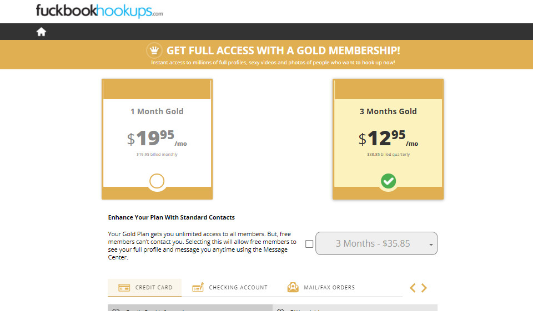Click the Gold Membership banner heading
Viewport: 533px width, 311px height.
tap(283, 50)
